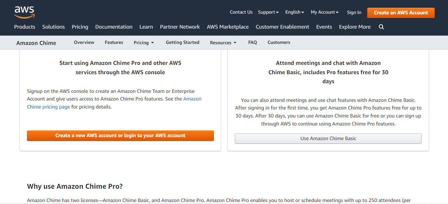This screenshot has height=204, width=448.
Task: Click the Sign In link
Action: tap(354, 12)
